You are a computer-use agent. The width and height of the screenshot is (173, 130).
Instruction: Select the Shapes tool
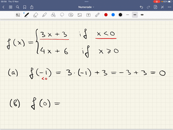pos(53,15)
